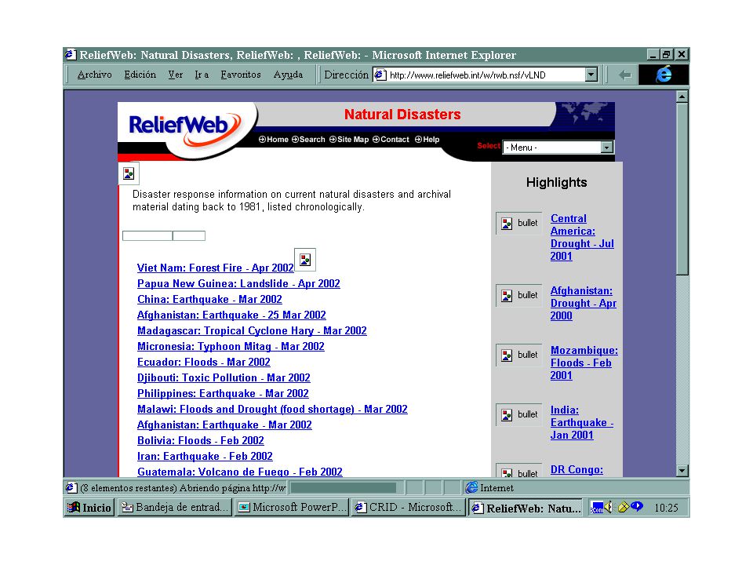Screen dimensions: 753x565
Task: Open the Contact link
Action: click(x=391, y=140)
